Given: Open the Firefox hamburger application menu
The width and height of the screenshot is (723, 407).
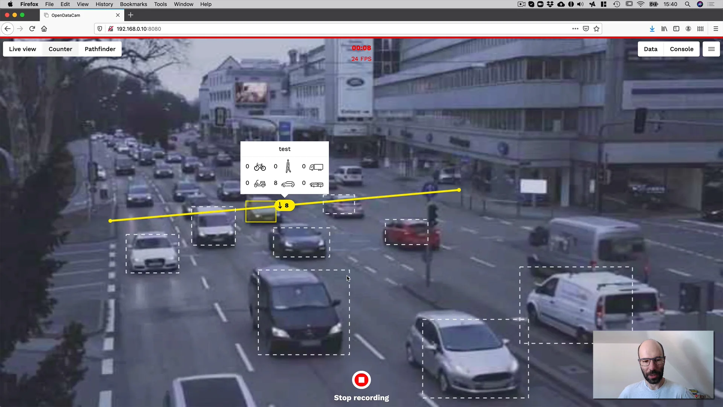Looking at the screenshot, I should coord(716,29).
